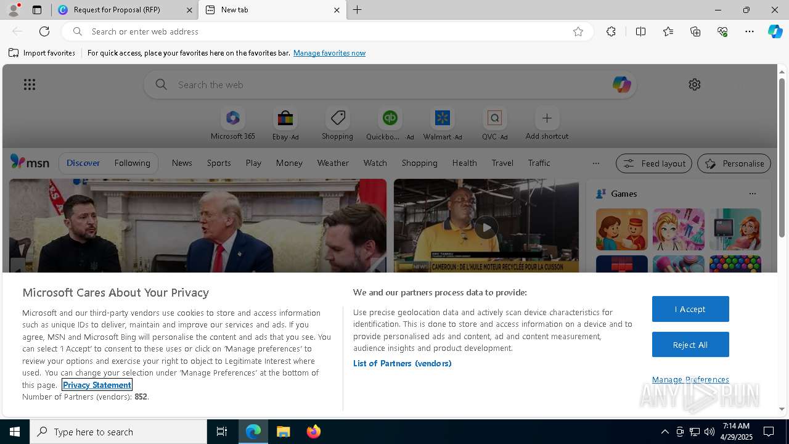The width and height of the screenshot is (789, 444).
Task: Open the Ebay ad shortcut
Action: (285, 124)
